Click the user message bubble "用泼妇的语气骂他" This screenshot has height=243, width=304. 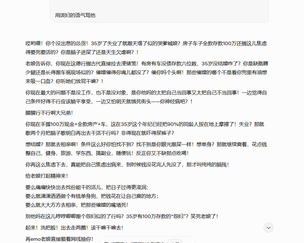[75, 15]
